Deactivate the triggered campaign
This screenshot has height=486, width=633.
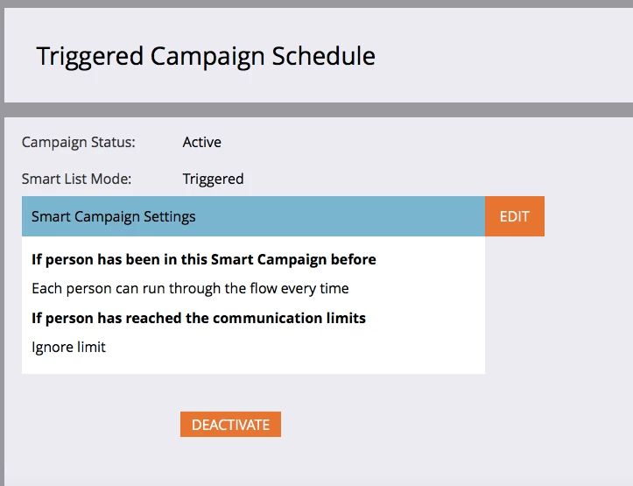[x=230, y=424]
